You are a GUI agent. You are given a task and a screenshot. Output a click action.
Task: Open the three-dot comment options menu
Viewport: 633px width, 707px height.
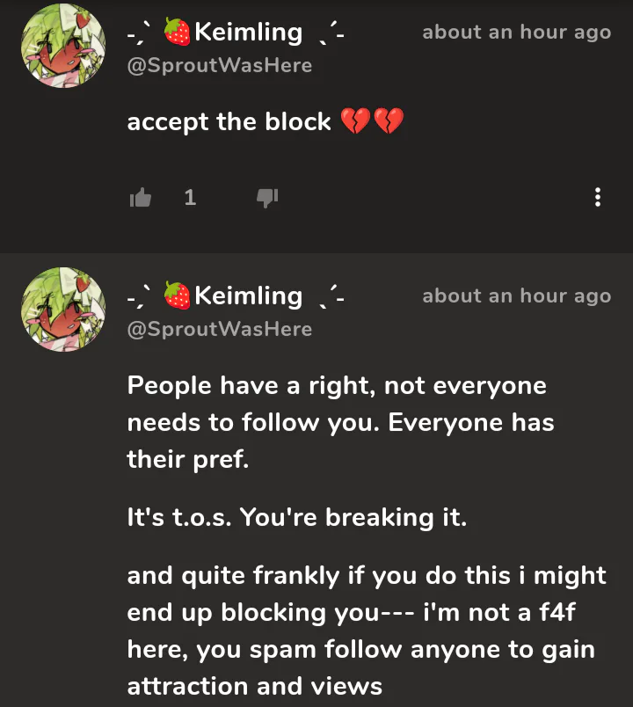598,198
